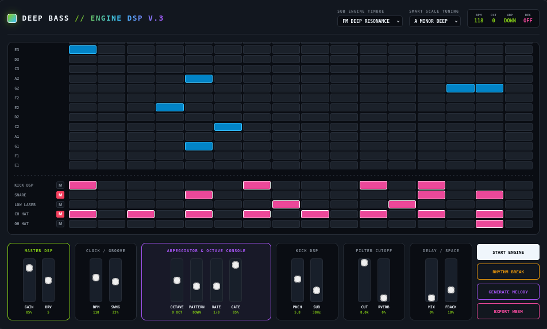Mute the OH Hat track

point(60,224)
